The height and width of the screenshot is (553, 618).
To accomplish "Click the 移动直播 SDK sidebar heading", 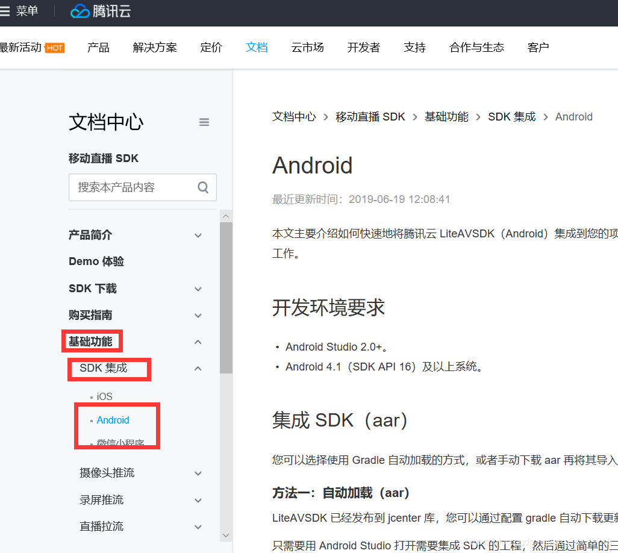I will (104, 158).
